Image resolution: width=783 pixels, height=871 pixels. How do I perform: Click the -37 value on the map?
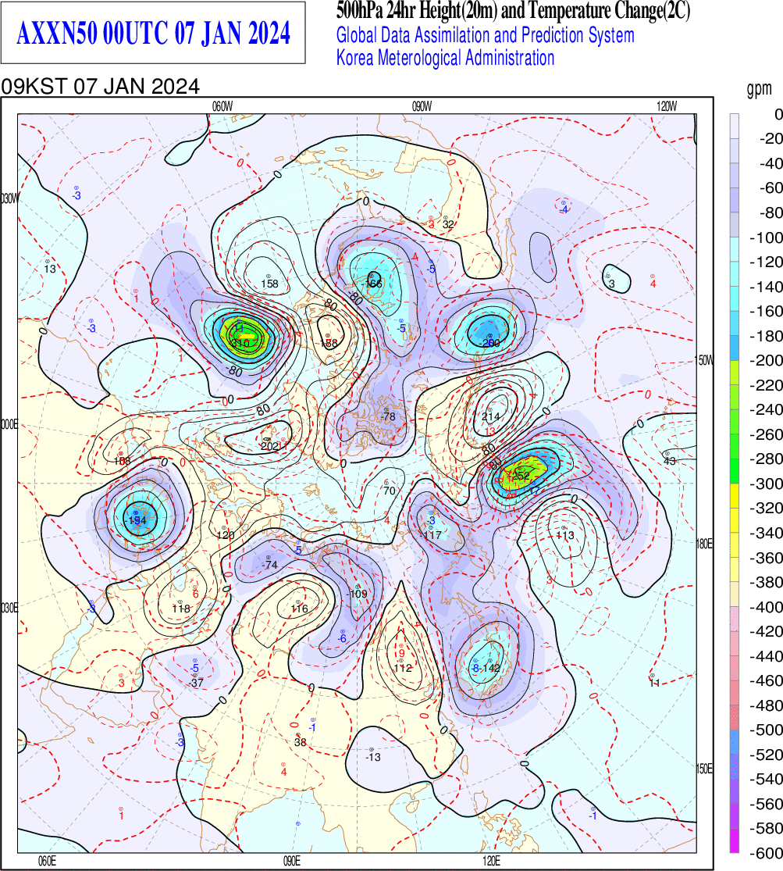[x=195, y=683]
